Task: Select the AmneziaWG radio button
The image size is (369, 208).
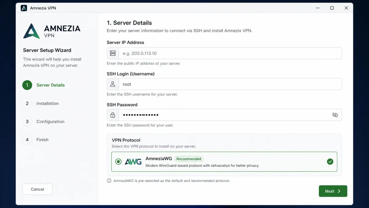Action: click(118, 161)
